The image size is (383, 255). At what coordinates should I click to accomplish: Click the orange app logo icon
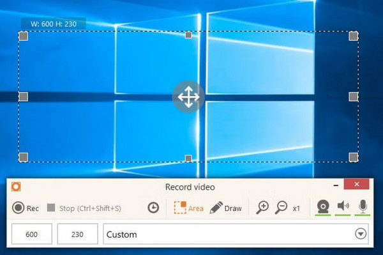click(16, 187)
